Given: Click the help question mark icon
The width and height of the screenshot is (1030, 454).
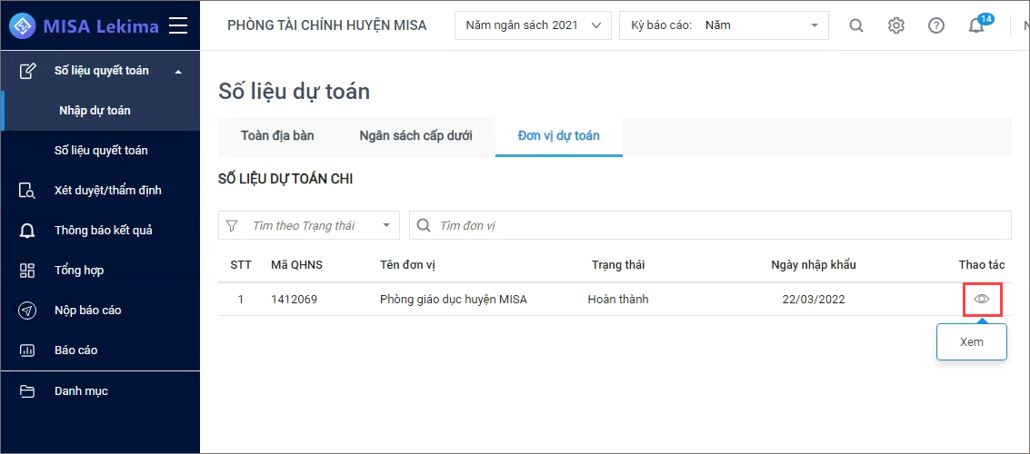Looking at the screenshot, I should 936,25.
